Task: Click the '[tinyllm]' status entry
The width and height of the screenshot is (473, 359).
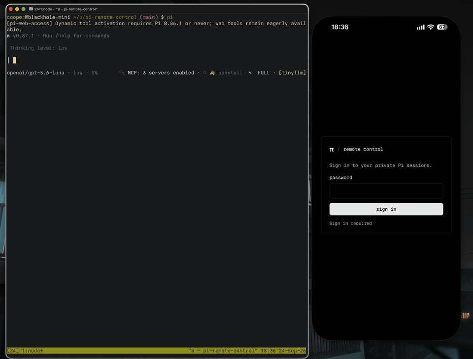Action: pyautogui.click(x=292, y=73)
